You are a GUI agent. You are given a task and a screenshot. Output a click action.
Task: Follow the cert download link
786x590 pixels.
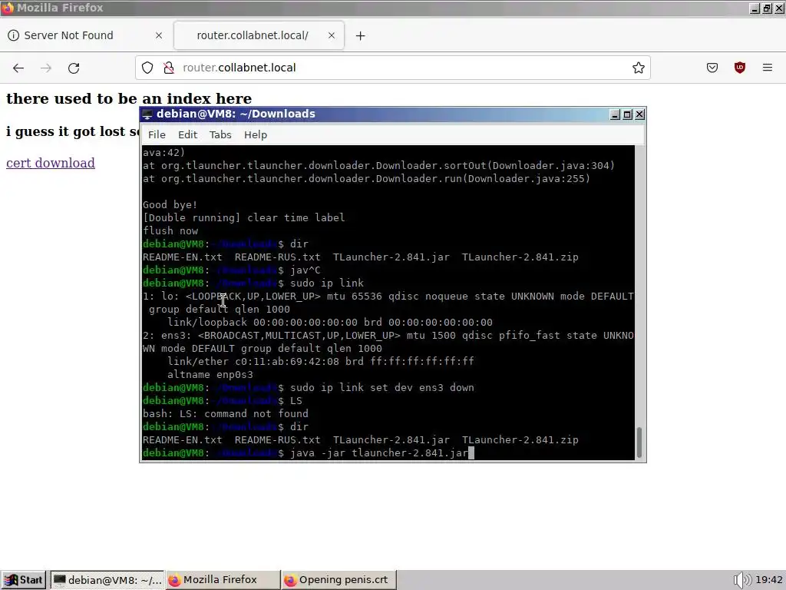pyautogui.click(x=51, y=163)
